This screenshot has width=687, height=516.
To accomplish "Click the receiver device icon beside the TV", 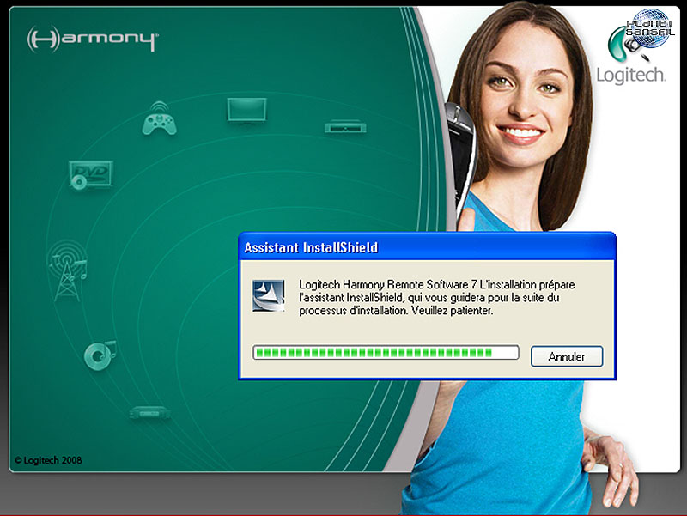I will click(345, 126).
